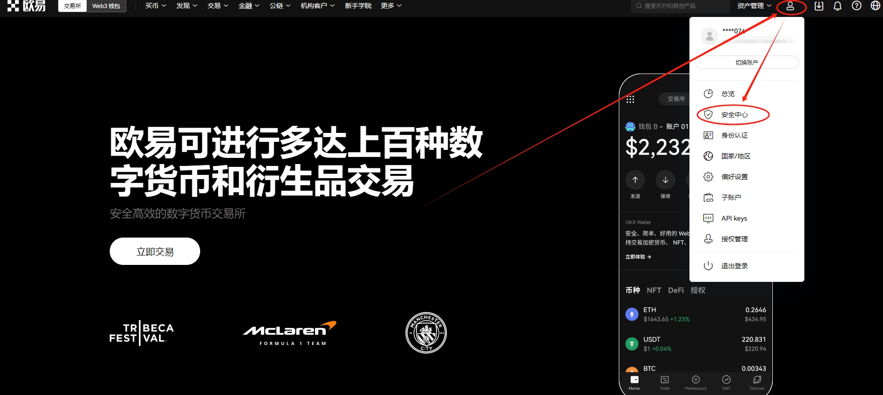883x395 pixels.
Task: Open 新手学院 in the navigation bar
Action: pos(358,6)
